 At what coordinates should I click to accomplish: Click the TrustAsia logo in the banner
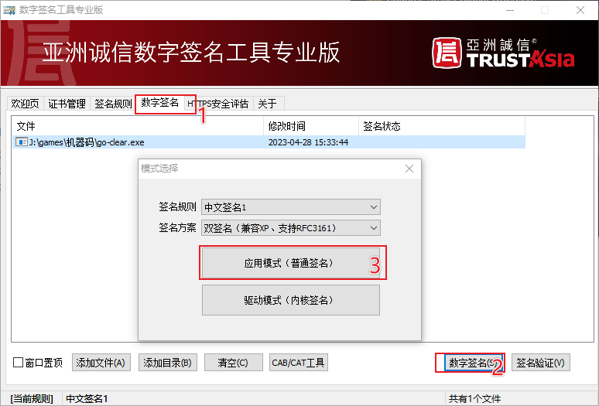[x=503, y=53]
